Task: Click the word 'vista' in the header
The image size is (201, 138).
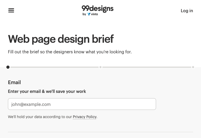Action: tap(95, 14)
